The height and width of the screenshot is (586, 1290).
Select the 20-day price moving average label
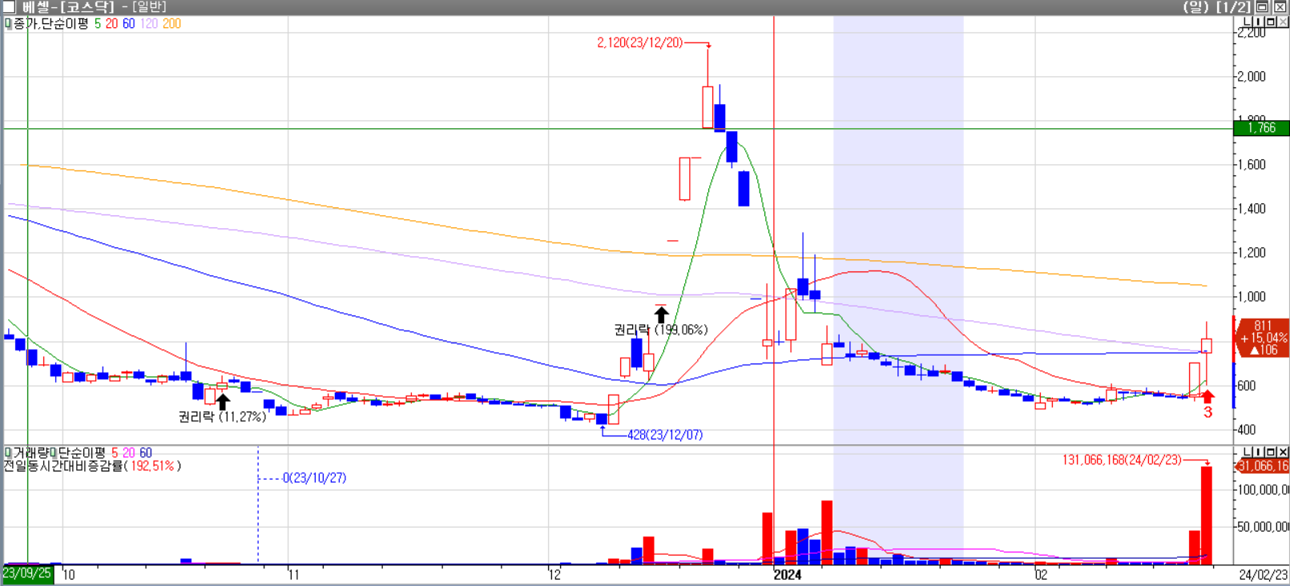(x=111, y=24)
